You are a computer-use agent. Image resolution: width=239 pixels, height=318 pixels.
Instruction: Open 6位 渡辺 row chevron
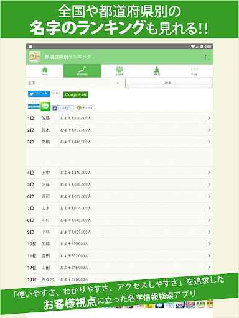[x=209, y=196]
